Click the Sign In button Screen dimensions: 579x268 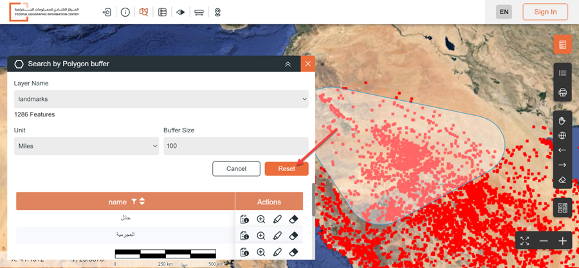click(x=546, y=12)
